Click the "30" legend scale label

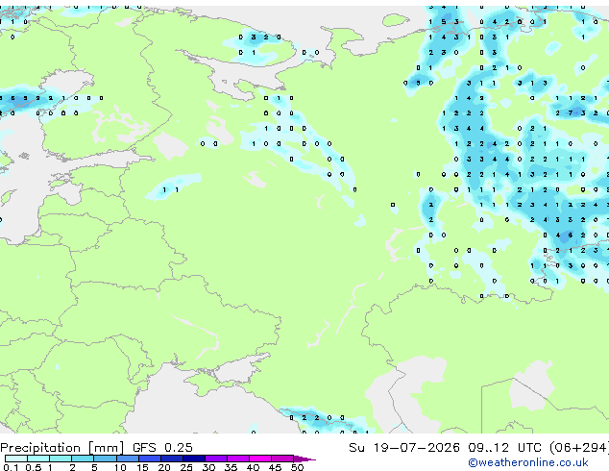point(208,467)
